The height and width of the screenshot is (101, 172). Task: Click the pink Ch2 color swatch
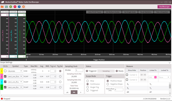click(x=155, y=77)
